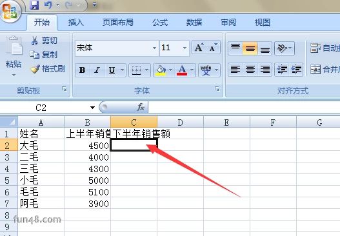Open the name box dropdown arrow
This screenshot has height=236, width=340.
[92, 108]
